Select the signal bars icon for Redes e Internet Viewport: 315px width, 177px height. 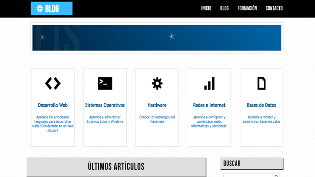point(209,84)
